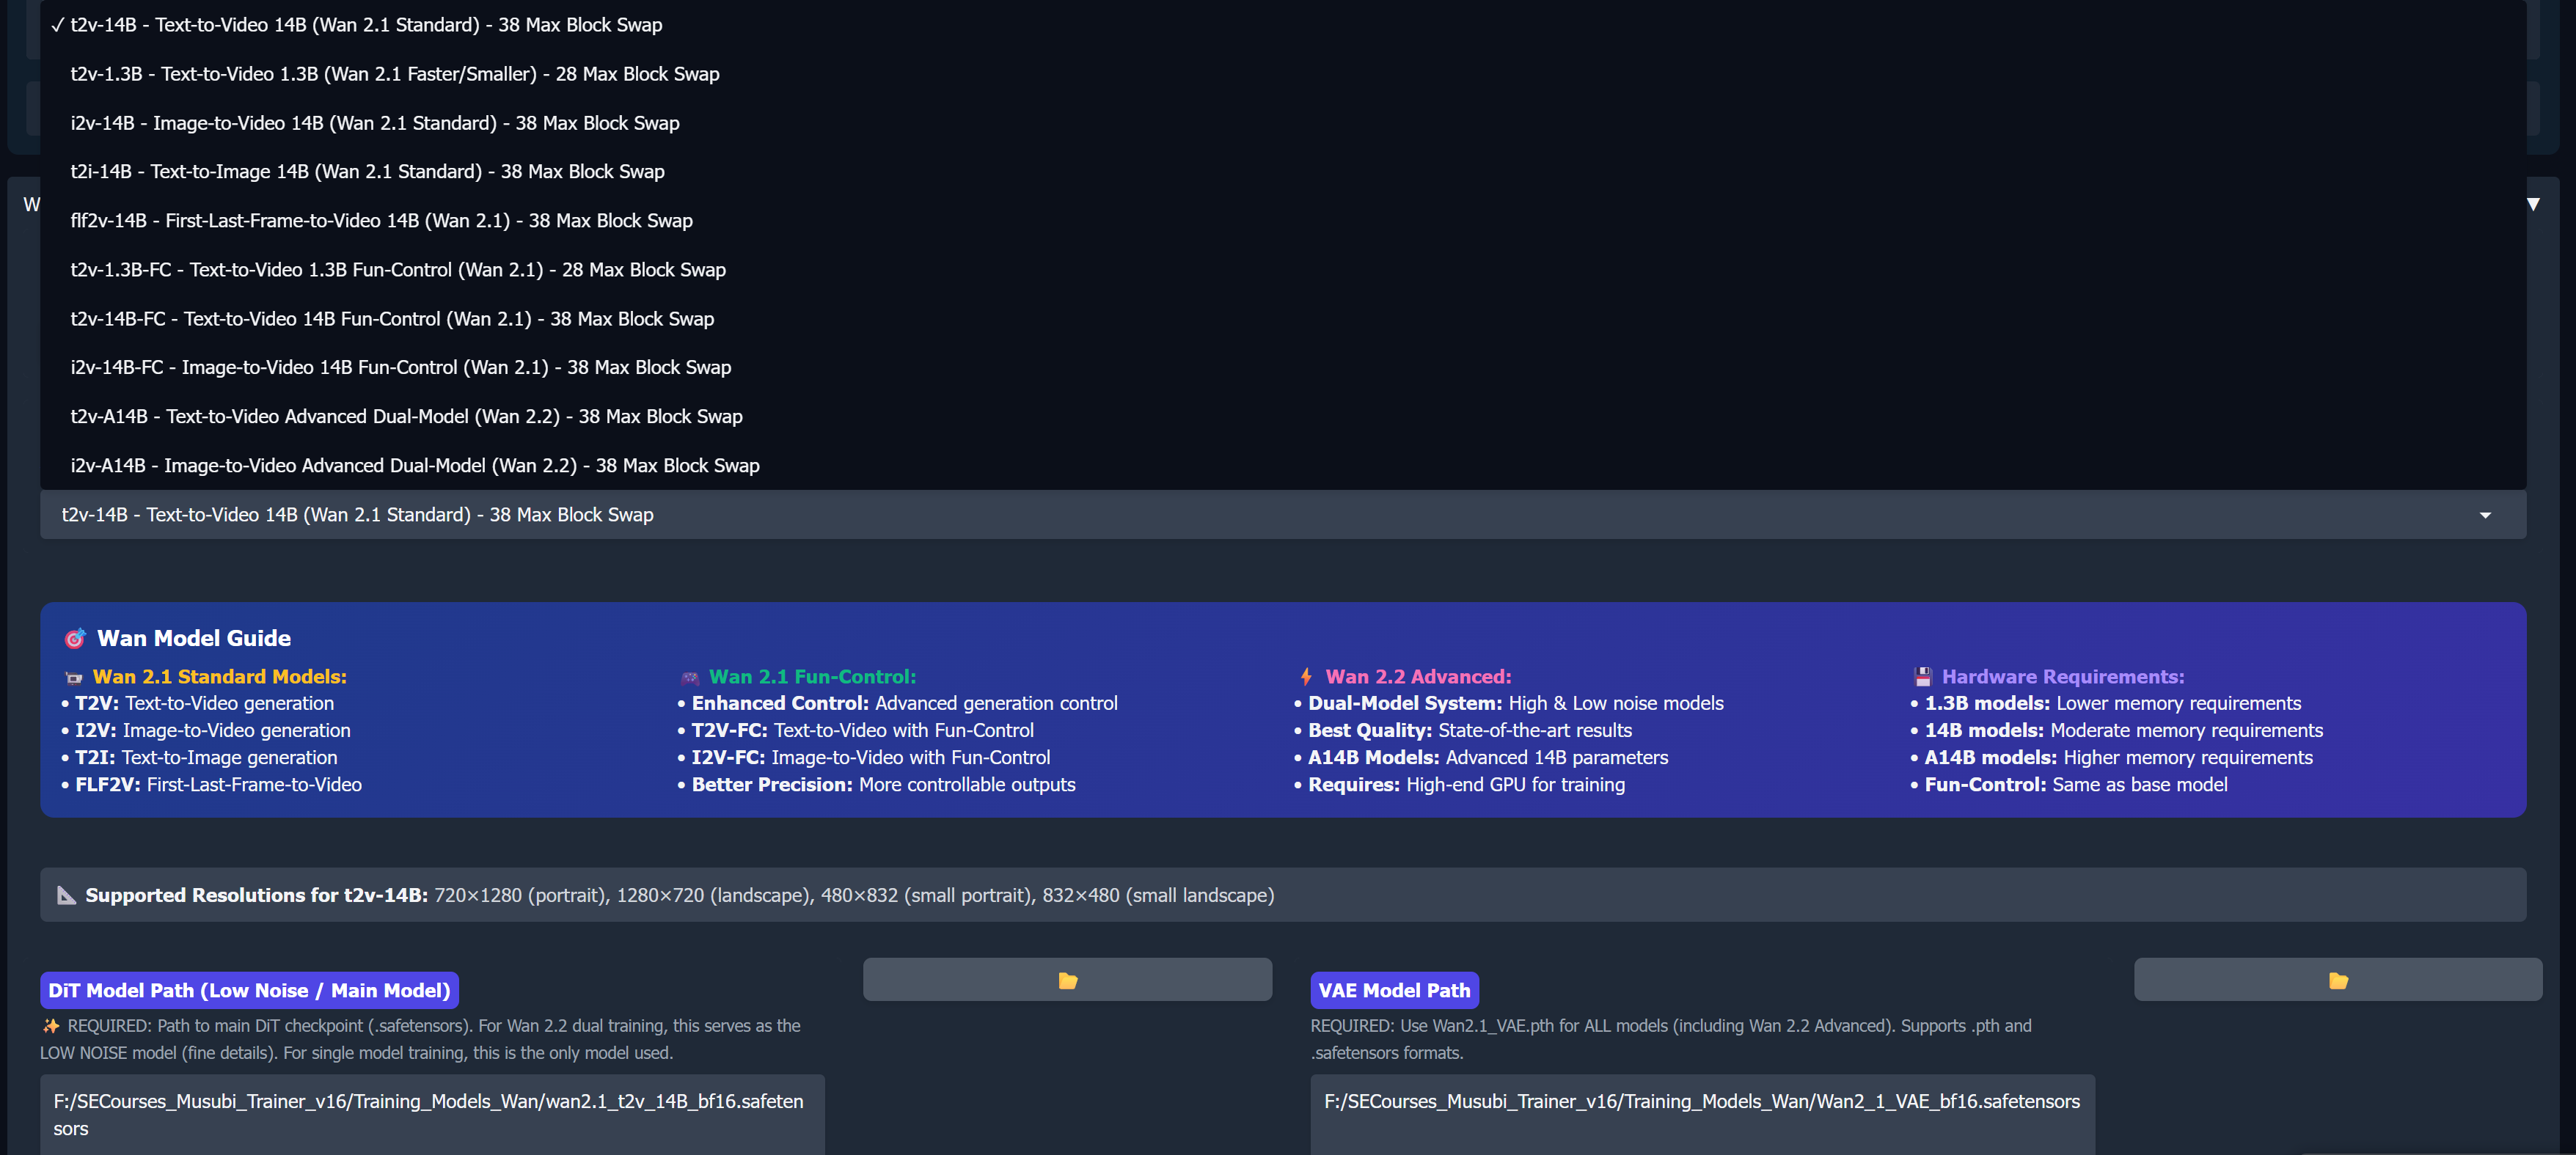This screenshot has height=1155, width=2576.
Task: Click the VAE Model Path text field
Action: (1702, 1114)
